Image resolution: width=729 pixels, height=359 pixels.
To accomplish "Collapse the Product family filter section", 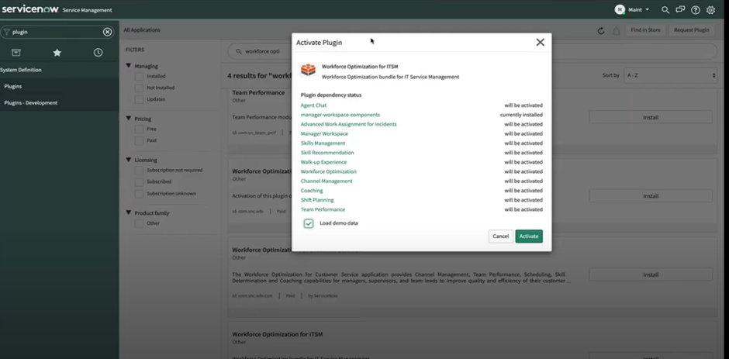I will pos(128,212).
